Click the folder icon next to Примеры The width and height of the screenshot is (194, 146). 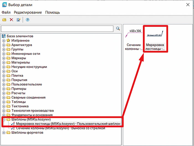pyautogui.click(x=8, y=89)
